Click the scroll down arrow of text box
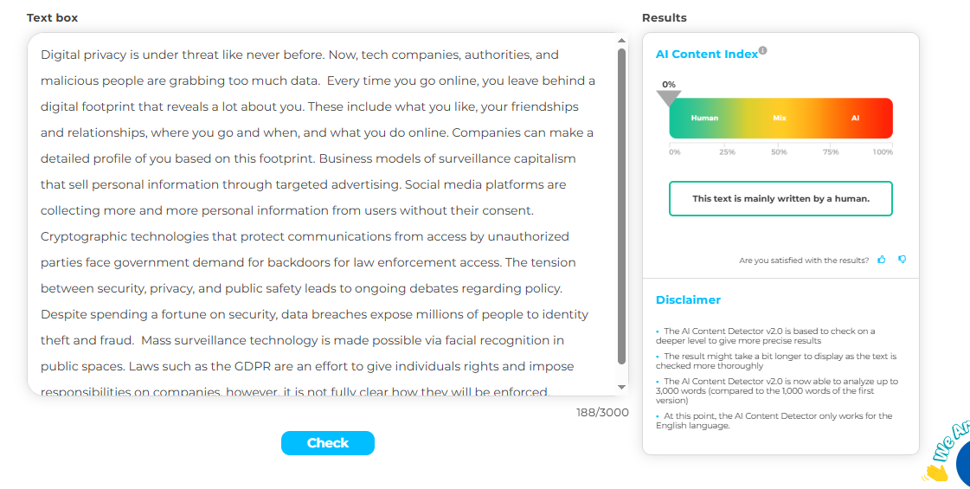 pos(621,388)
